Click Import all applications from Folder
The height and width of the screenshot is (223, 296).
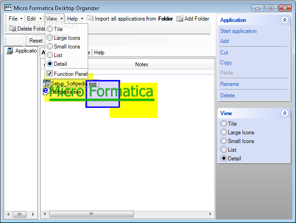130,18
